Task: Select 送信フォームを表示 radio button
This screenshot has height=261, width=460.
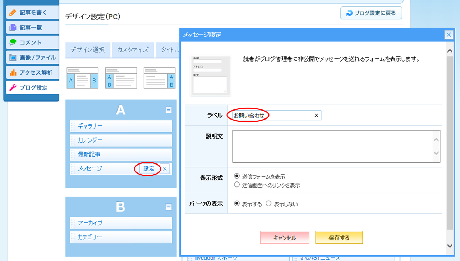Action: click(236, 176)
